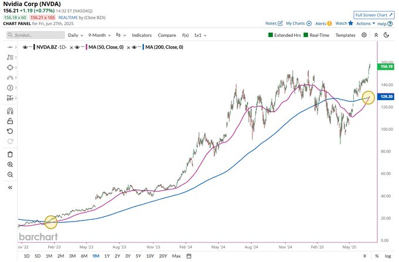399x262 pixels.
Task: Switch to dark mode moon icon
Action: click(x=386, y=35)
